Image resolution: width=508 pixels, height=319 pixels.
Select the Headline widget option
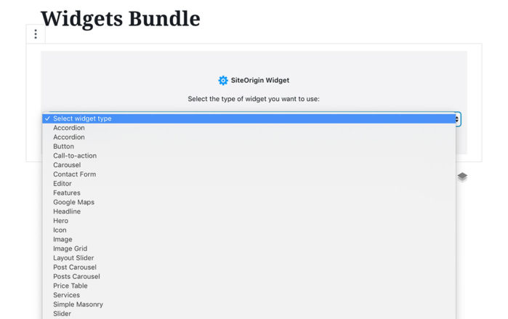(x=67, y=211)
